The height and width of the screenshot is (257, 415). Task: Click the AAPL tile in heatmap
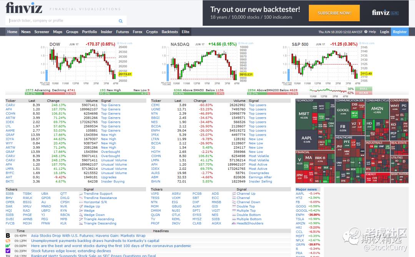[307, 139]
